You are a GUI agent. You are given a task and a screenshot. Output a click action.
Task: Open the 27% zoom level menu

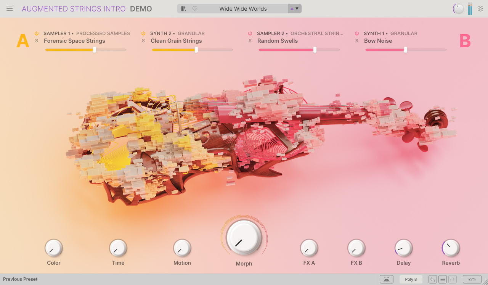[472, 279]
